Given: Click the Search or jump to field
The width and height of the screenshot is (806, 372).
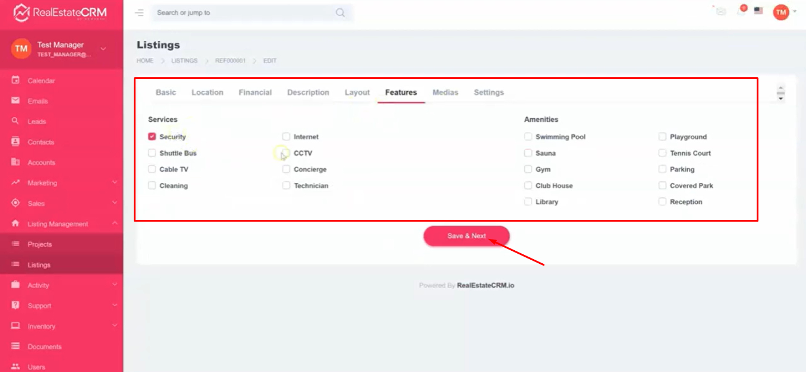Looking at the screenshot, I should [244, 12].
